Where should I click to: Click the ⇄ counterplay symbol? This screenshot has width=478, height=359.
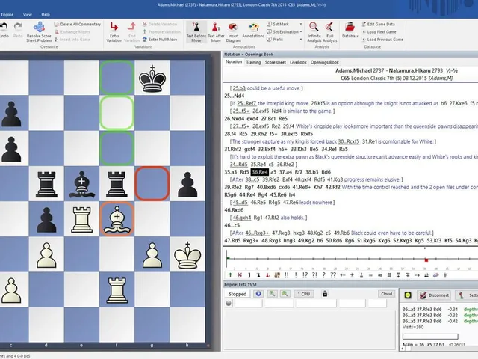point(426,275)
